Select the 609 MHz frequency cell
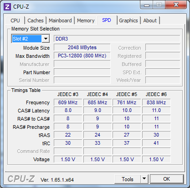The height and width of the screenshot is (188, 190). click(68, 102)
